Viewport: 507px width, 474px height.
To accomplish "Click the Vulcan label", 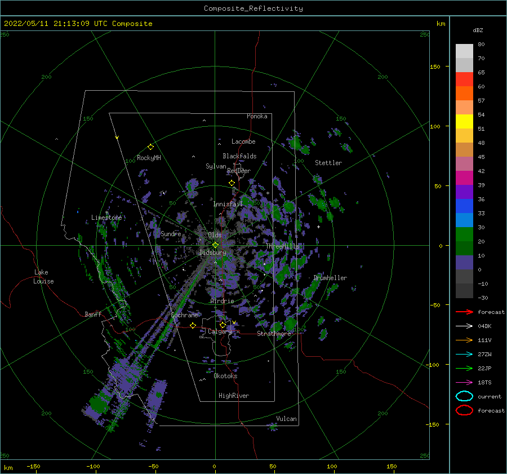I will point(286,418).
